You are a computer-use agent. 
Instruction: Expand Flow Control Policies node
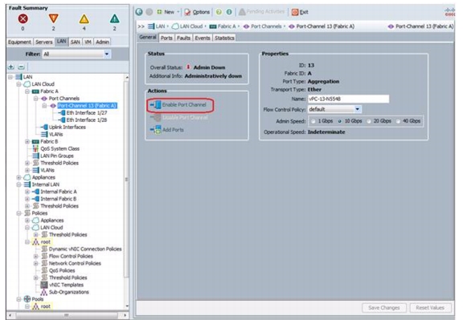click(35, 256)
